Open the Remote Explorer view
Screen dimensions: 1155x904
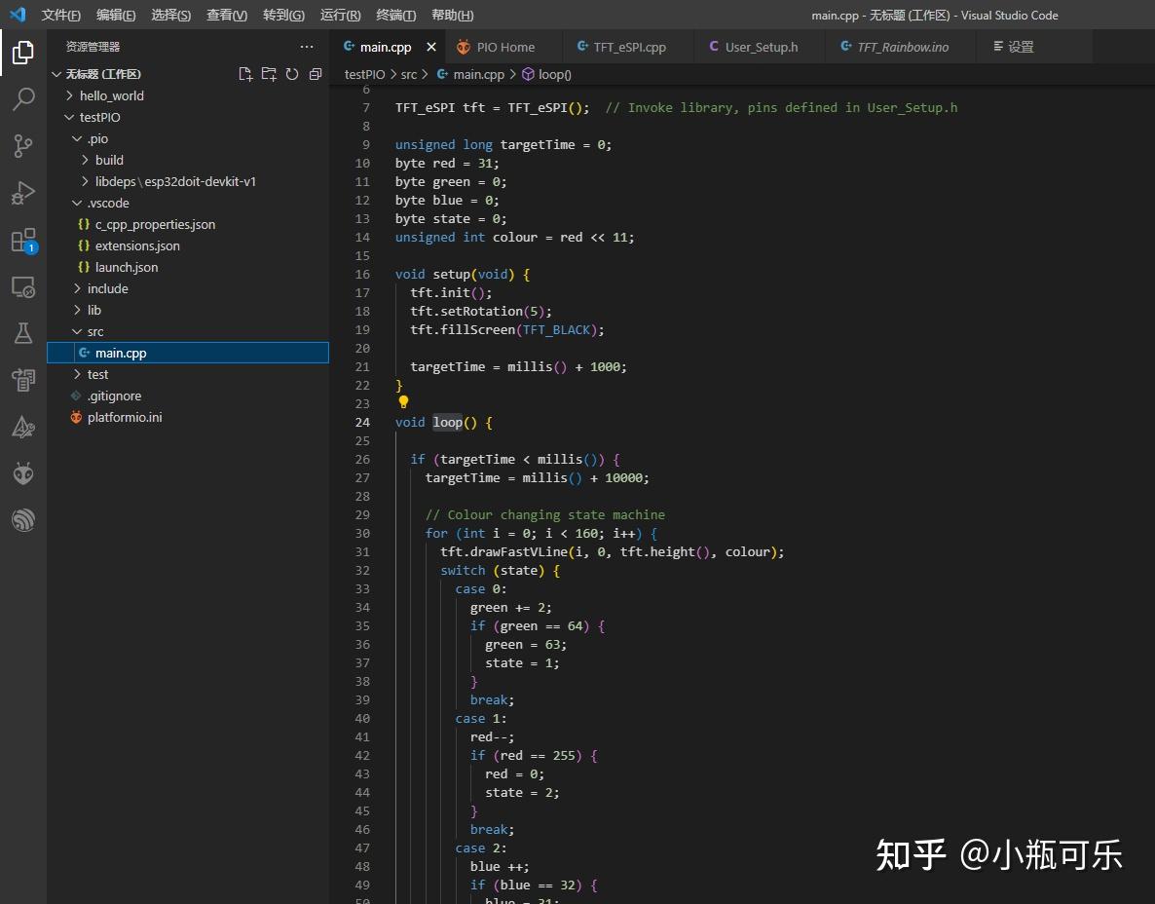[x=23, y=286]
